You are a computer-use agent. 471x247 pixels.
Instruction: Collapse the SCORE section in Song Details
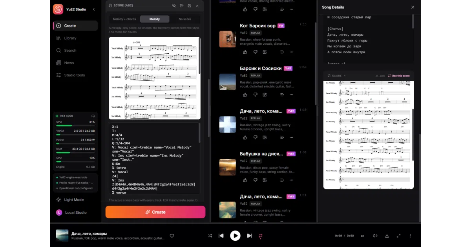coord(337,76)
